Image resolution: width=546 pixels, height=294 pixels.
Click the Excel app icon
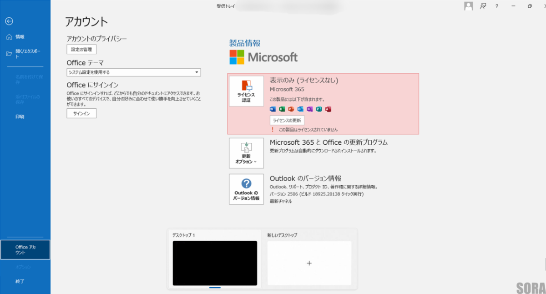click(282, 109)
